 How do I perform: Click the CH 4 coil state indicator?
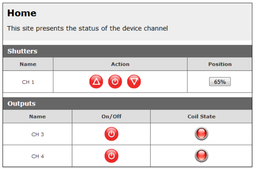(x=201, y=156)
